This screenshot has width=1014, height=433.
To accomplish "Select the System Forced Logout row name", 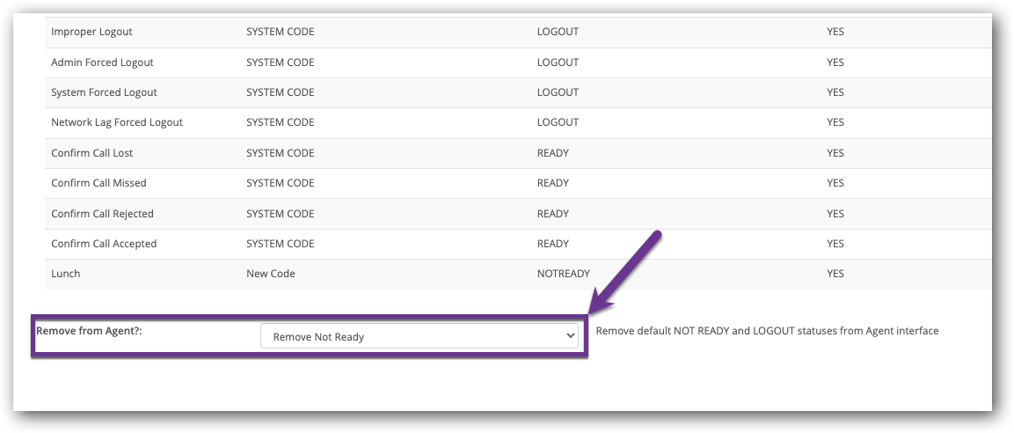I will 104,92.
